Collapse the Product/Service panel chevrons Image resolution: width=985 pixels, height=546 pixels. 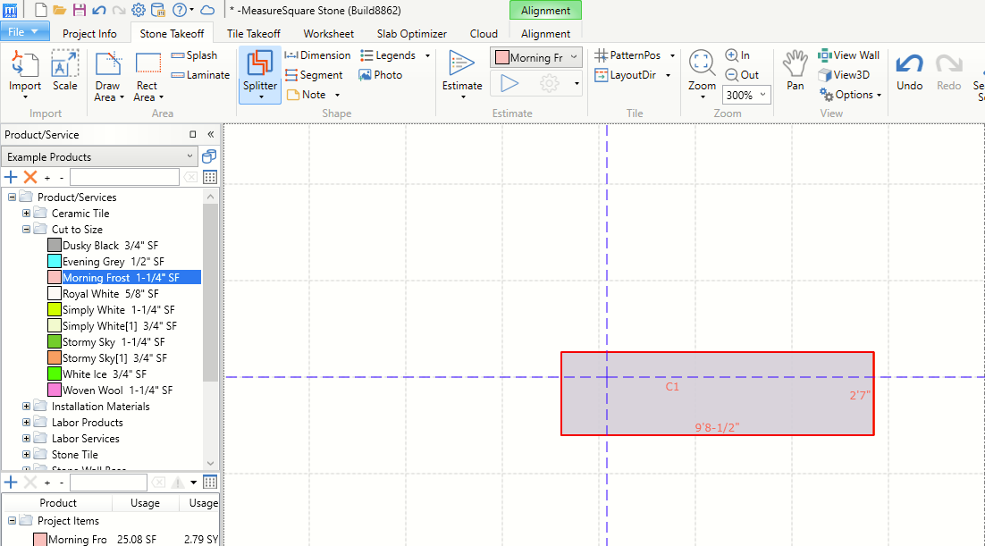(210, 134)
